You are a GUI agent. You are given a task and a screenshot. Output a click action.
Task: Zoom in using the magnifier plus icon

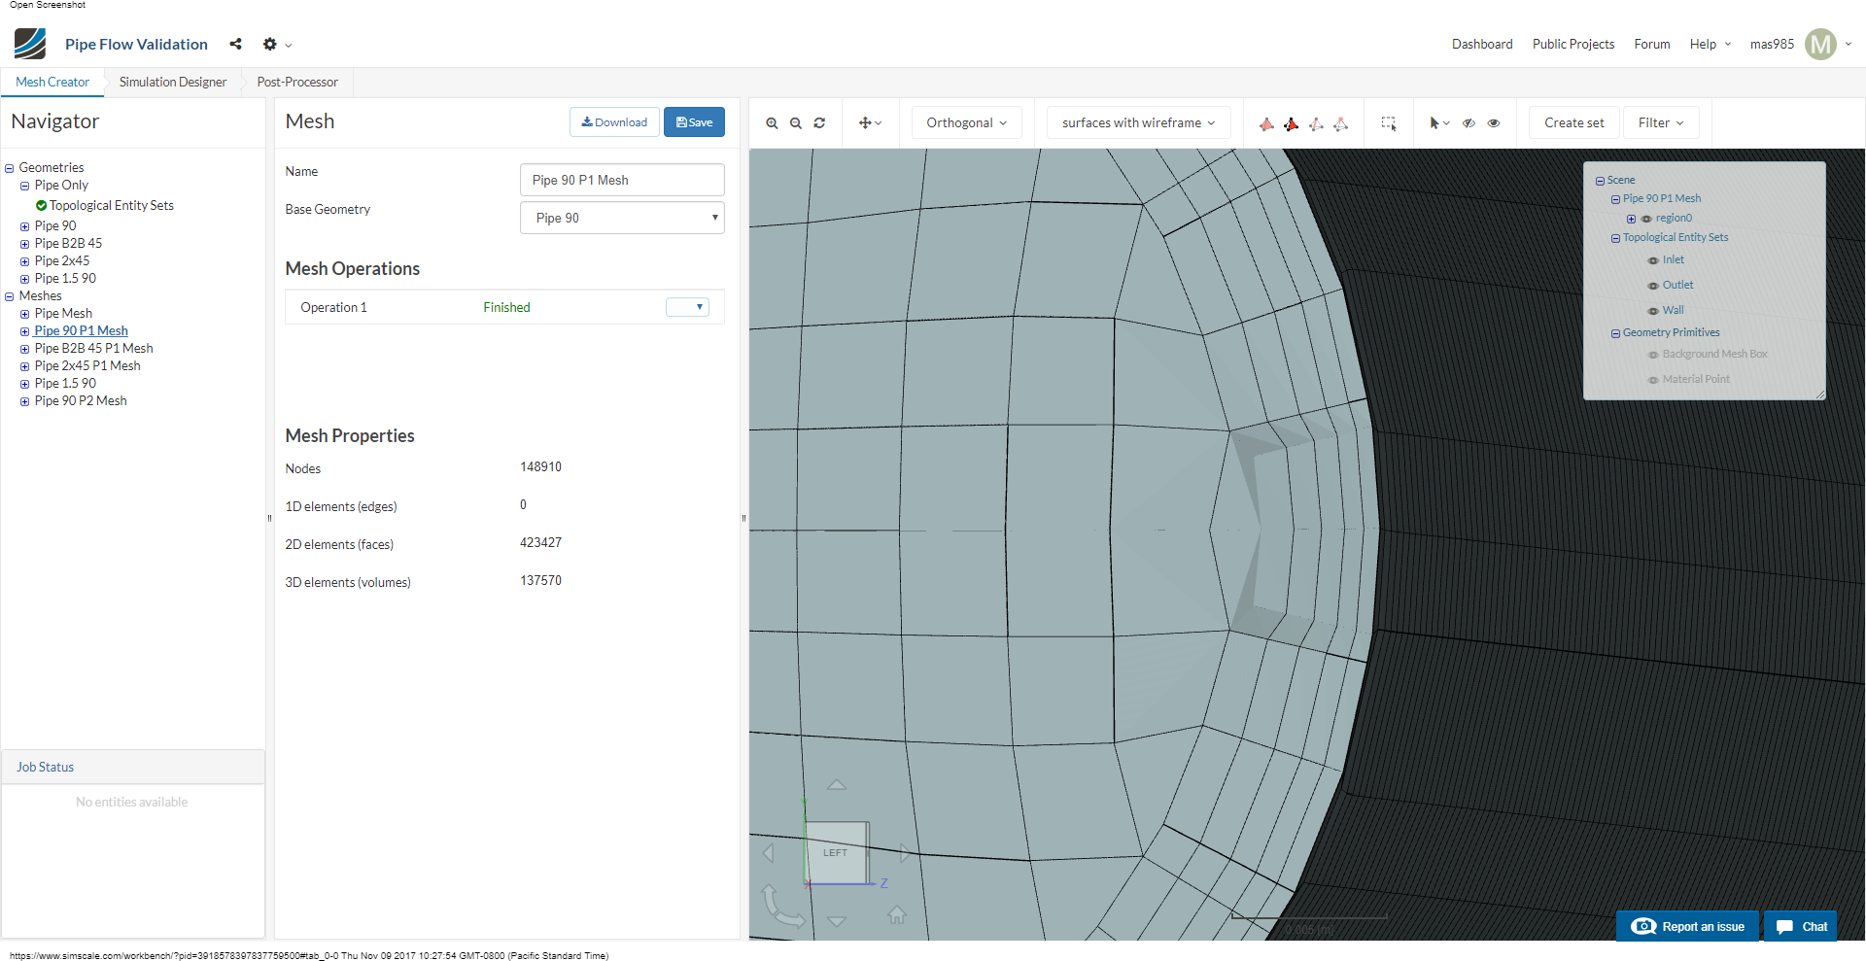point(772,123)
